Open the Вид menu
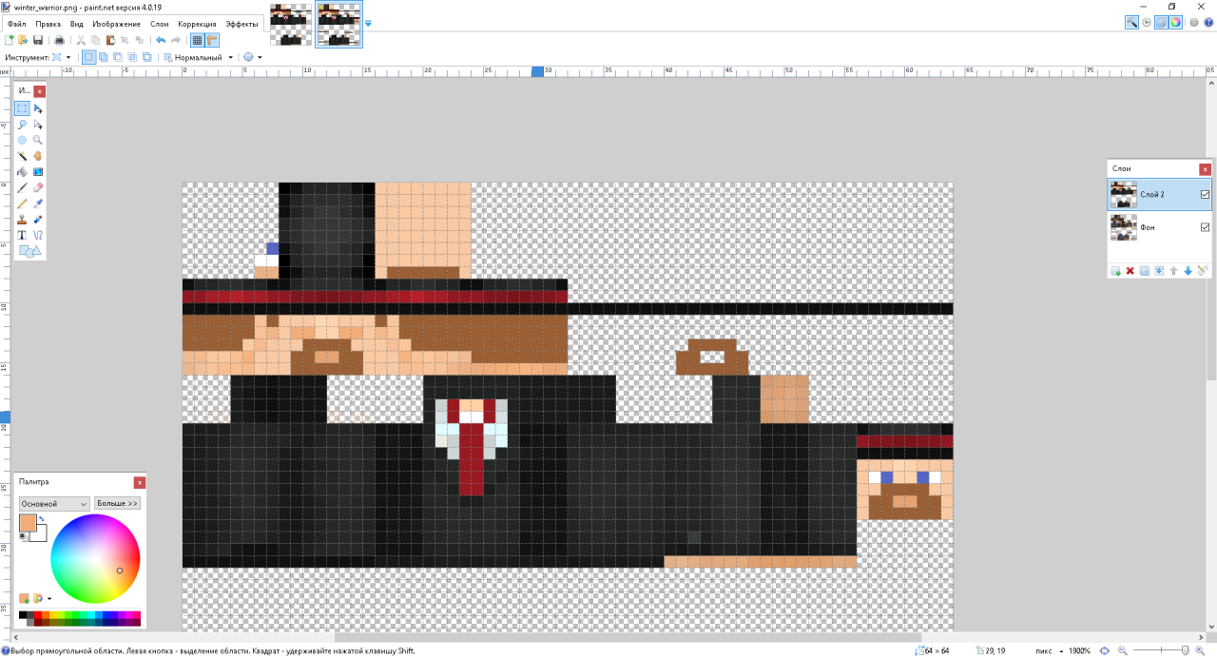The width and height of the screenshot is (1217, 658). tap(77, 24)
